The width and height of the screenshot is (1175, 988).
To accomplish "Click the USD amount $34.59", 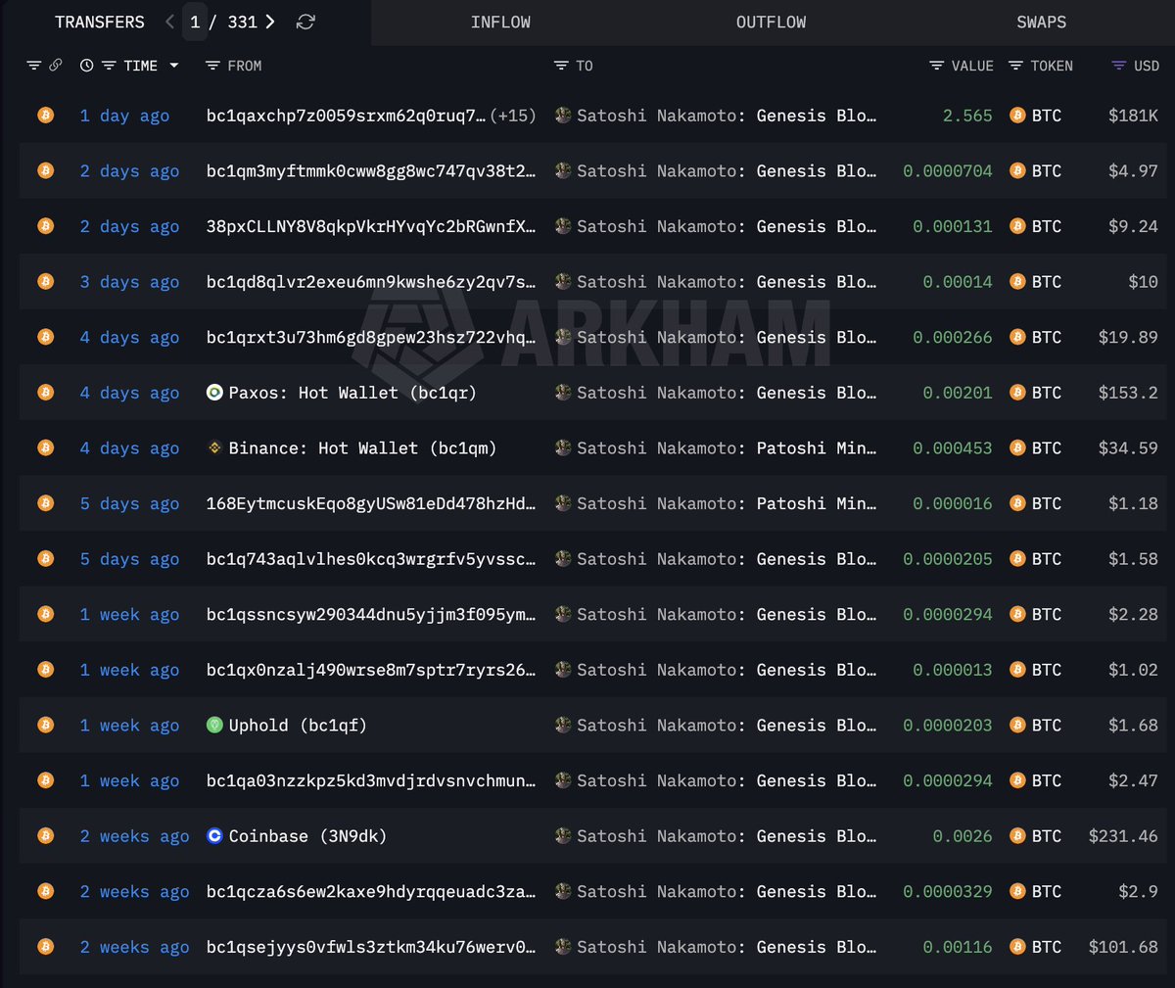I will pyautogui.click(x=1128, y=448).
